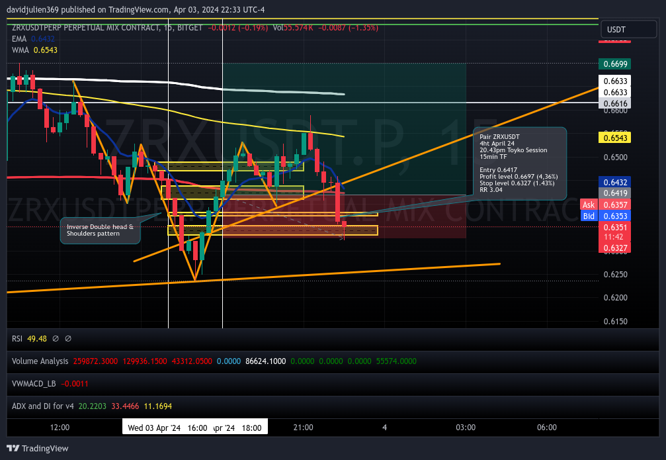Click the red 0.6327 stop price label
The image size is (666, 460).
point(614,248)
